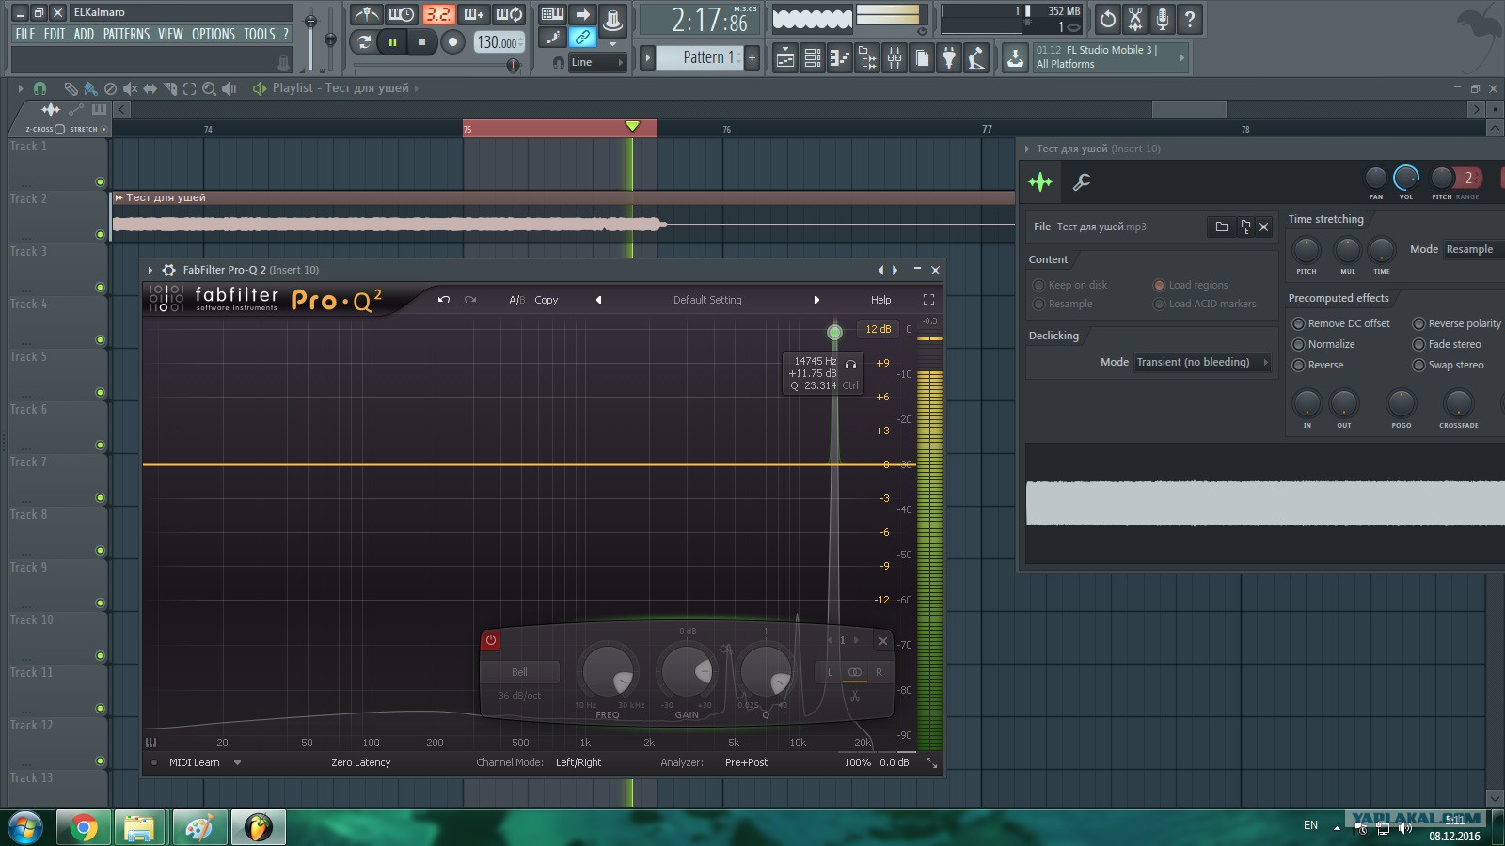Open the Mixer view icon
Screen dimensions: 1505x846
click(x=895, y=58)
